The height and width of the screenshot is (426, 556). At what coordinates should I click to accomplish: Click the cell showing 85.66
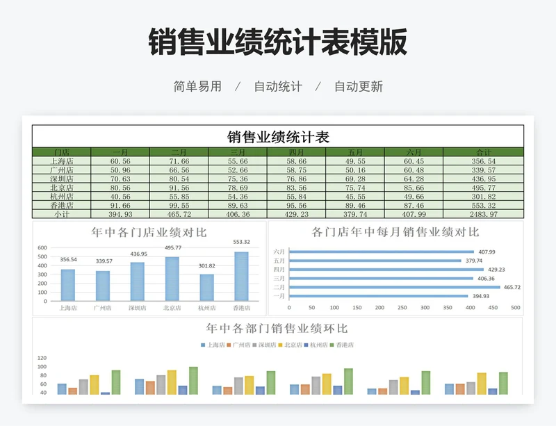click(x=414, y=188)
